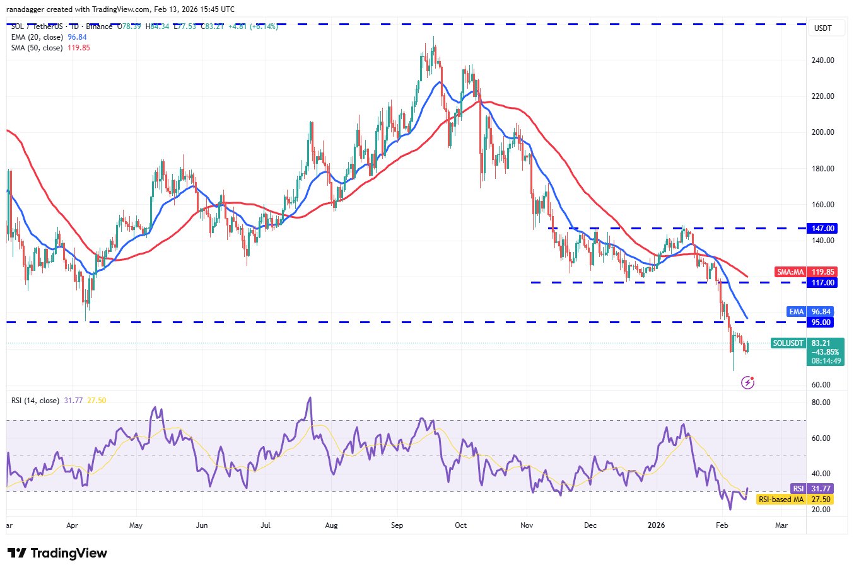Select the RSI (14, close) legend label
854x572 pixels.
[x=35, y=401]
